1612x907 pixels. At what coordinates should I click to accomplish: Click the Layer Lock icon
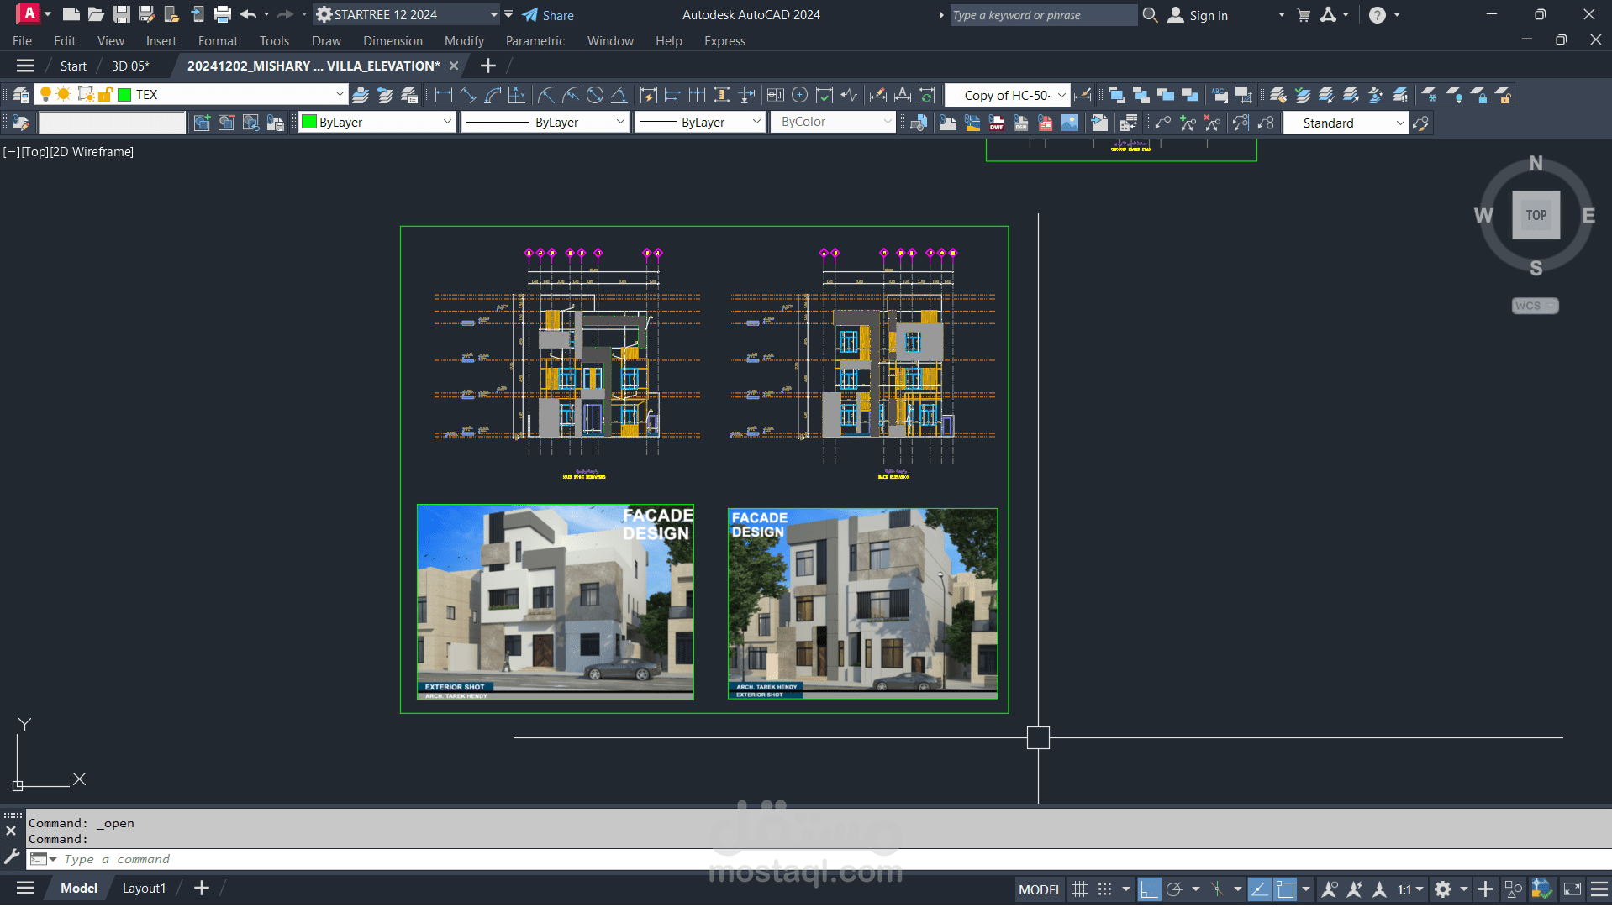1480,95
